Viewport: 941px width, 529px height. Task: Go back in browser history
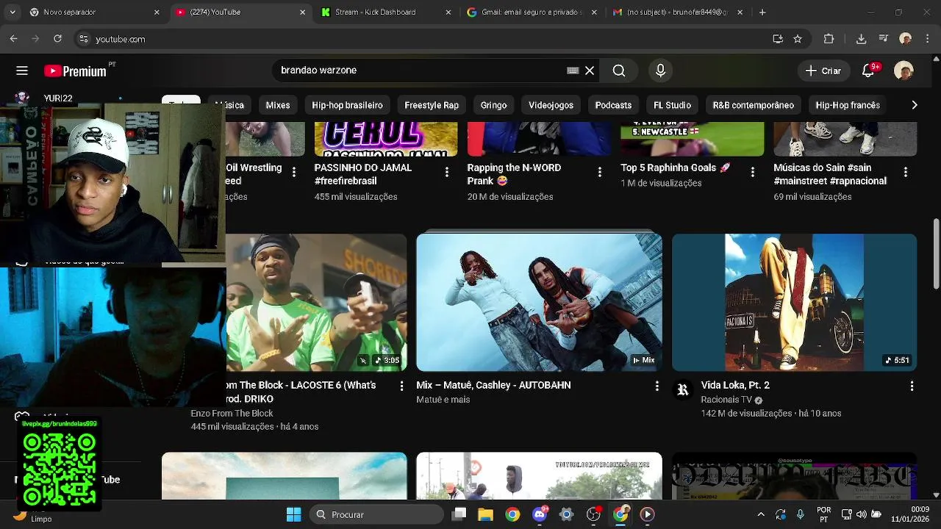13,39
